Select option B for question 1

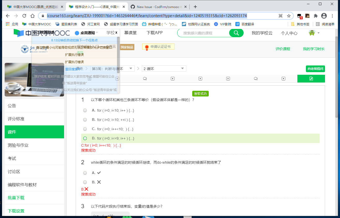pos(85,120)
